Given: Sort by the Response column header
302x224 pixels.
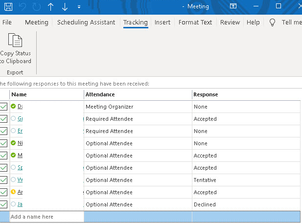Looking at the screenshot, I should pyautogui.click(x=246, y=94).
